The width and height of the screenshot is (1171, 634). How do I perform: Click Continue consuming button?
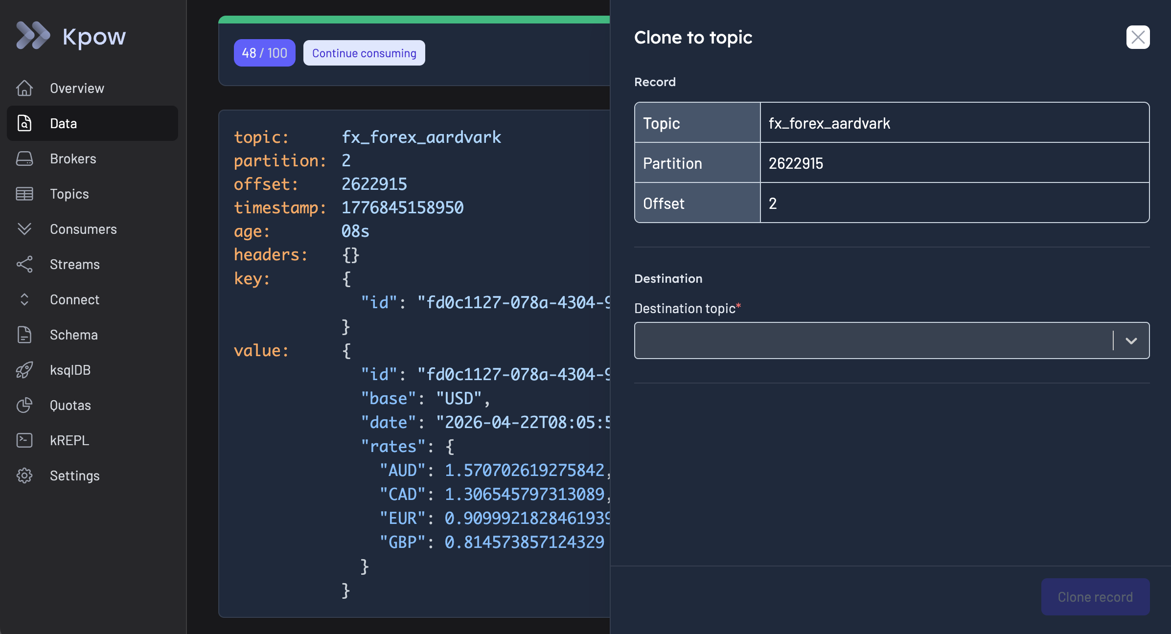click(364, 53)
